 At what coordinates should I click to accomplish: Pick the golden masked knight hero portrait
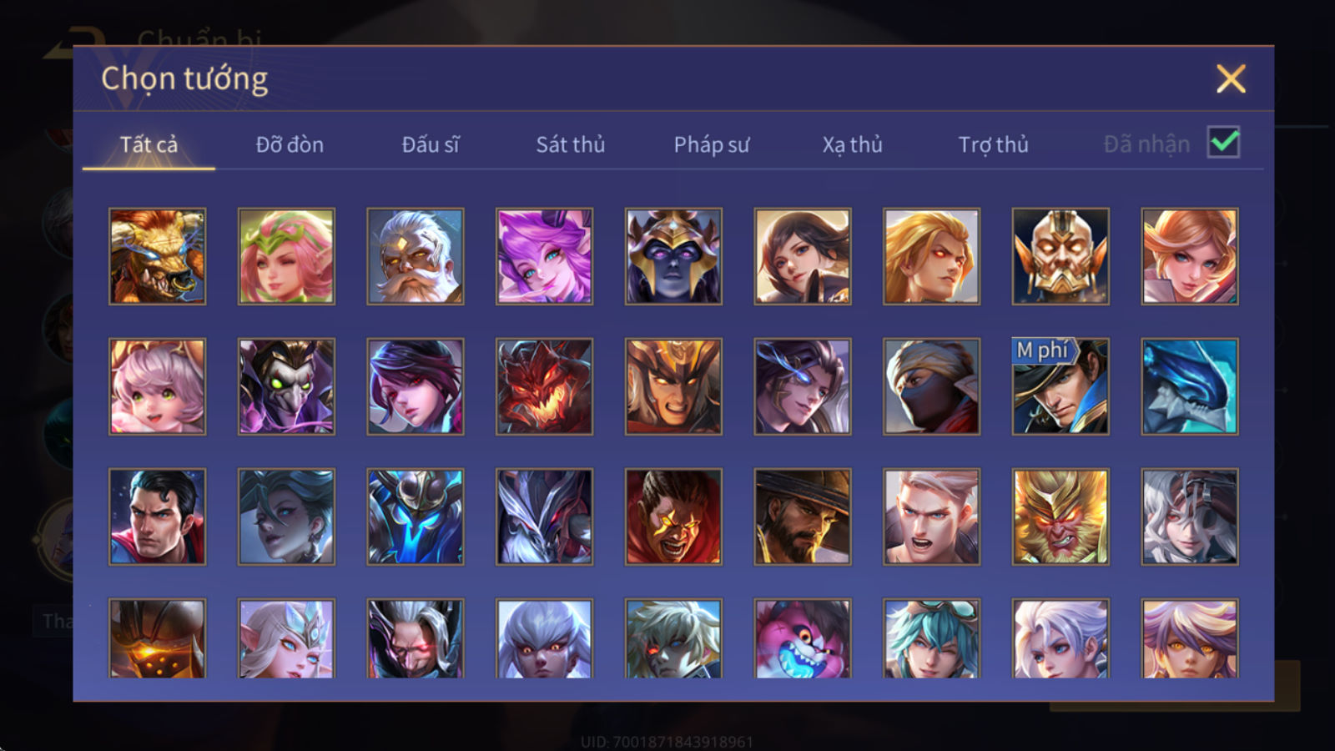coord(1060,256)
